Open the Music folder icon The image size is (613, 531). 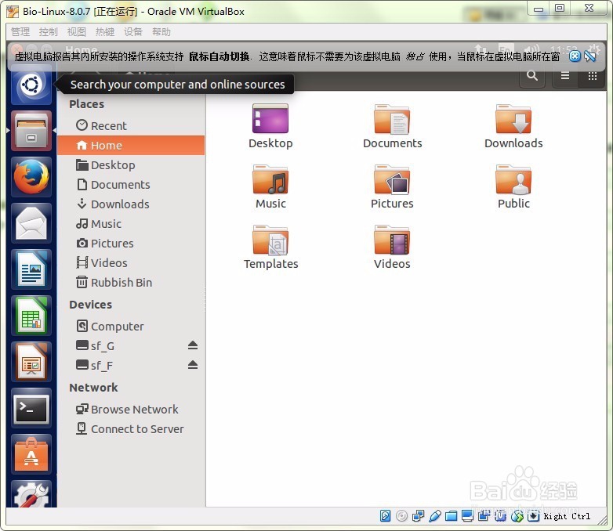[x=270, y=186]
